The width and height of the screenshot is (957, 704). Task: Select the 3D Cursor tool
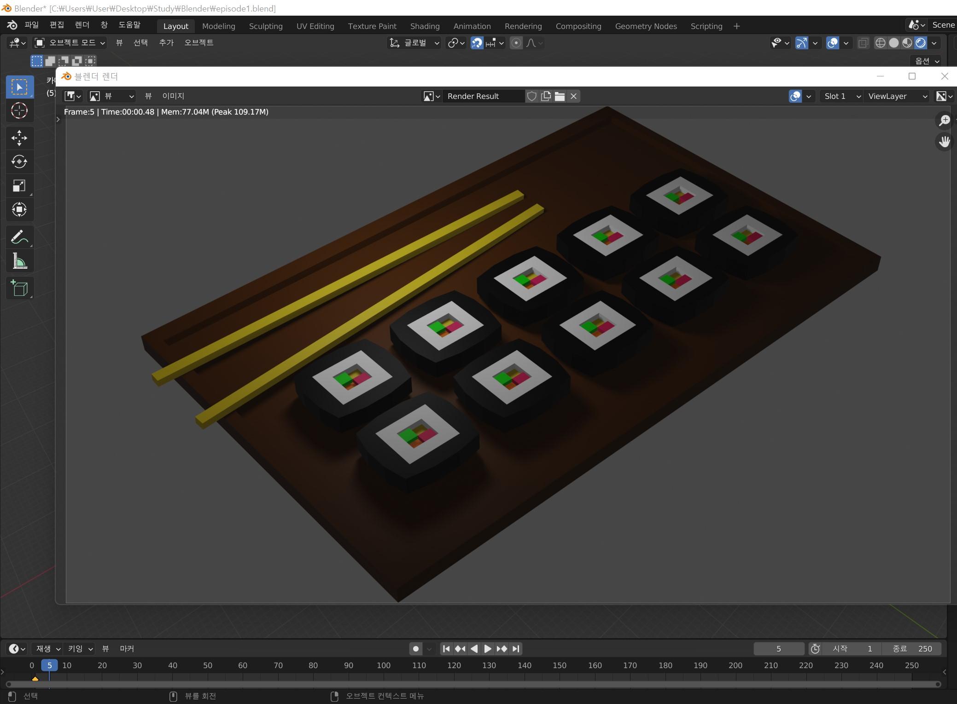pyautogui.click(x=19, y=110)
